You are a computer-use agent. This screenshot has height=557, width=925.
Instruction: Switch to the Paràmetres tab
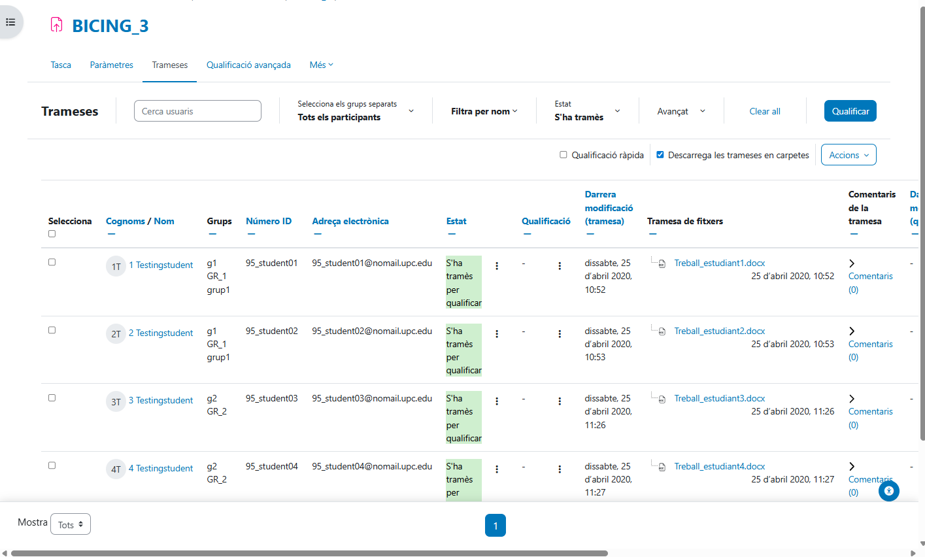click(x=112, y=65)
